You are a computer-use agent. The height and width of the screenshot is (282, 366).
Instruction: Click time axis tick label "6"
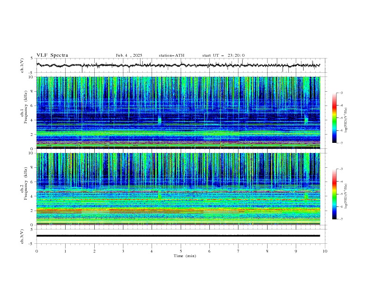209,251
